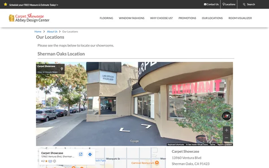Image resolution: width=269 pixels, height=168 pixels.
Task: Click the Search magnifier icon
Action: [244, 4]
